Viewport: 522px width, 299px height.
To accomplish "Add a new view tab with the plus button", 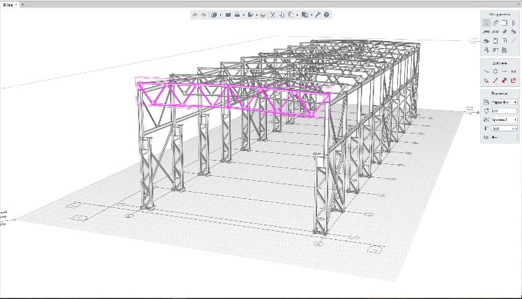I will tap(22, 5).
